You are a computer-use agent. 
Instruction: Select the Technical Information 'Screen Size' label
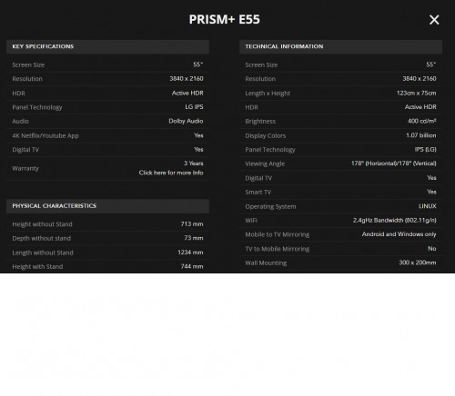tap(261, 64)
